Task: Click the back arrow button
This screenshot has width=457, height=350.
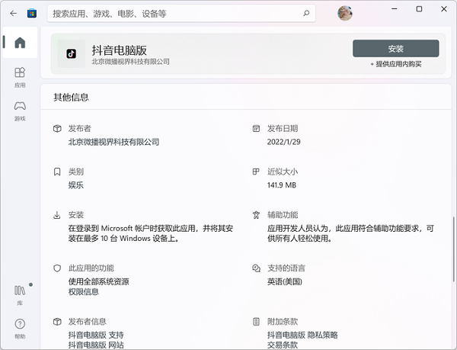Action: (x=13, y=13)
